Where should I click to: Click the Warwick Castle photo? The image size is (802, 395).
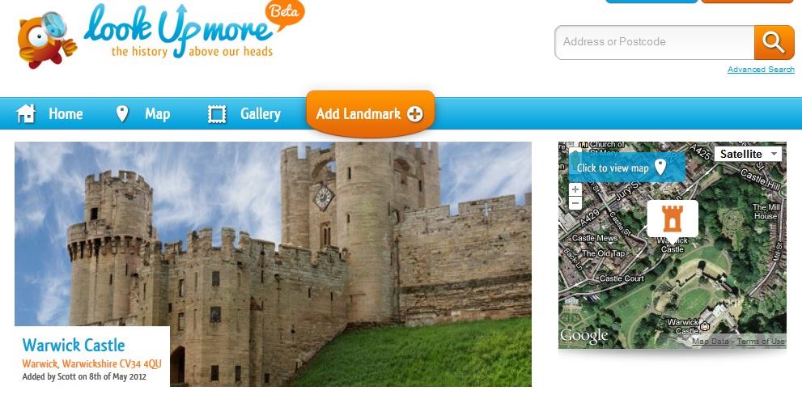[273, 264]
